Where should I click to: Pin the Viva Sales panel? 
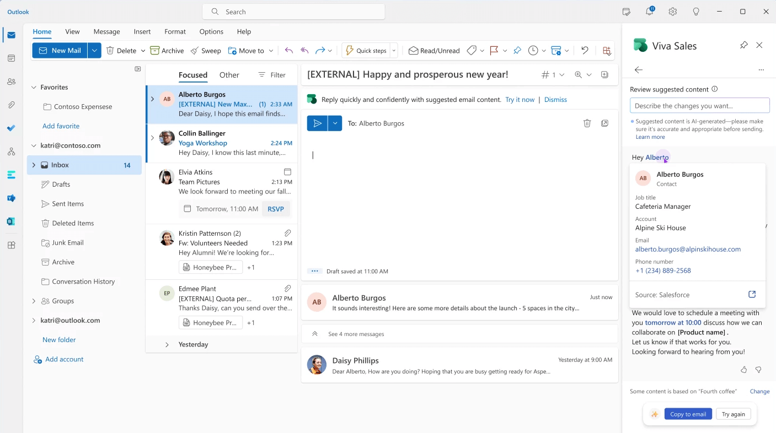click(x=743, y=45)
